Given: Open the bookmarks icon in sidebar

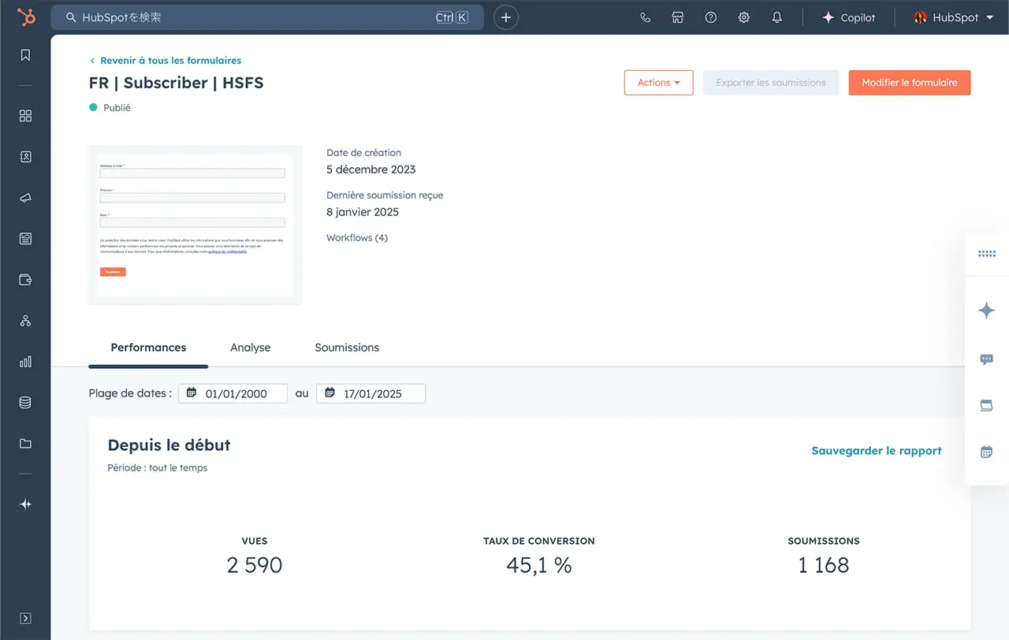Looking at the screenshot, I should tap(25, 55).
